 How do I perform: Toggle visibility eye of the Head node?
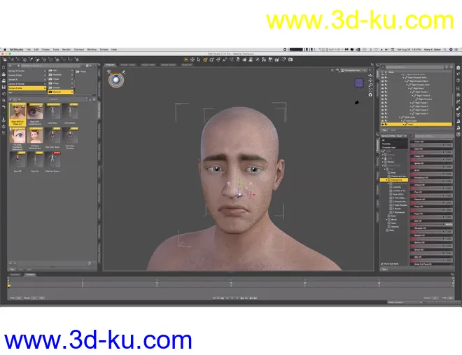381,124
